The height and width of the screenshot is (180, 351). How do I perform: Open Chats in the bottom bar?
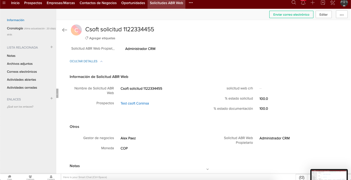pos(10,177)
